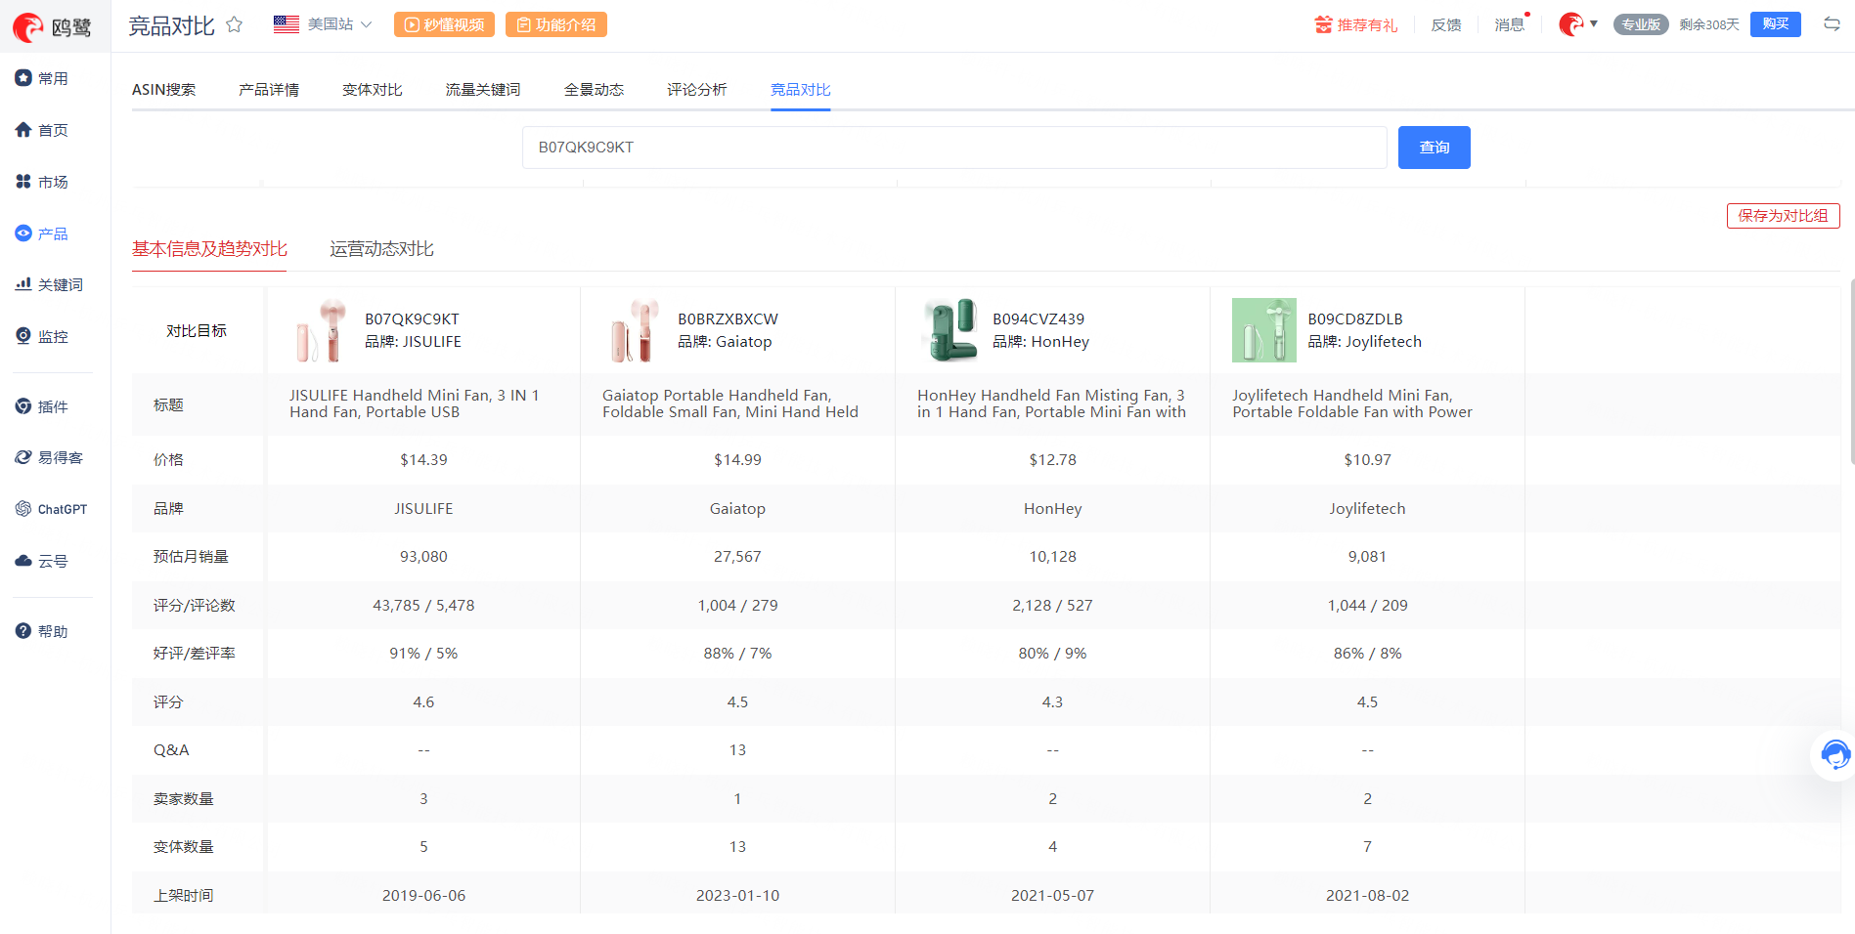1855x934 pixels.
Task: Focus the ASIN search input field
Action: click(x=954, y=148)
